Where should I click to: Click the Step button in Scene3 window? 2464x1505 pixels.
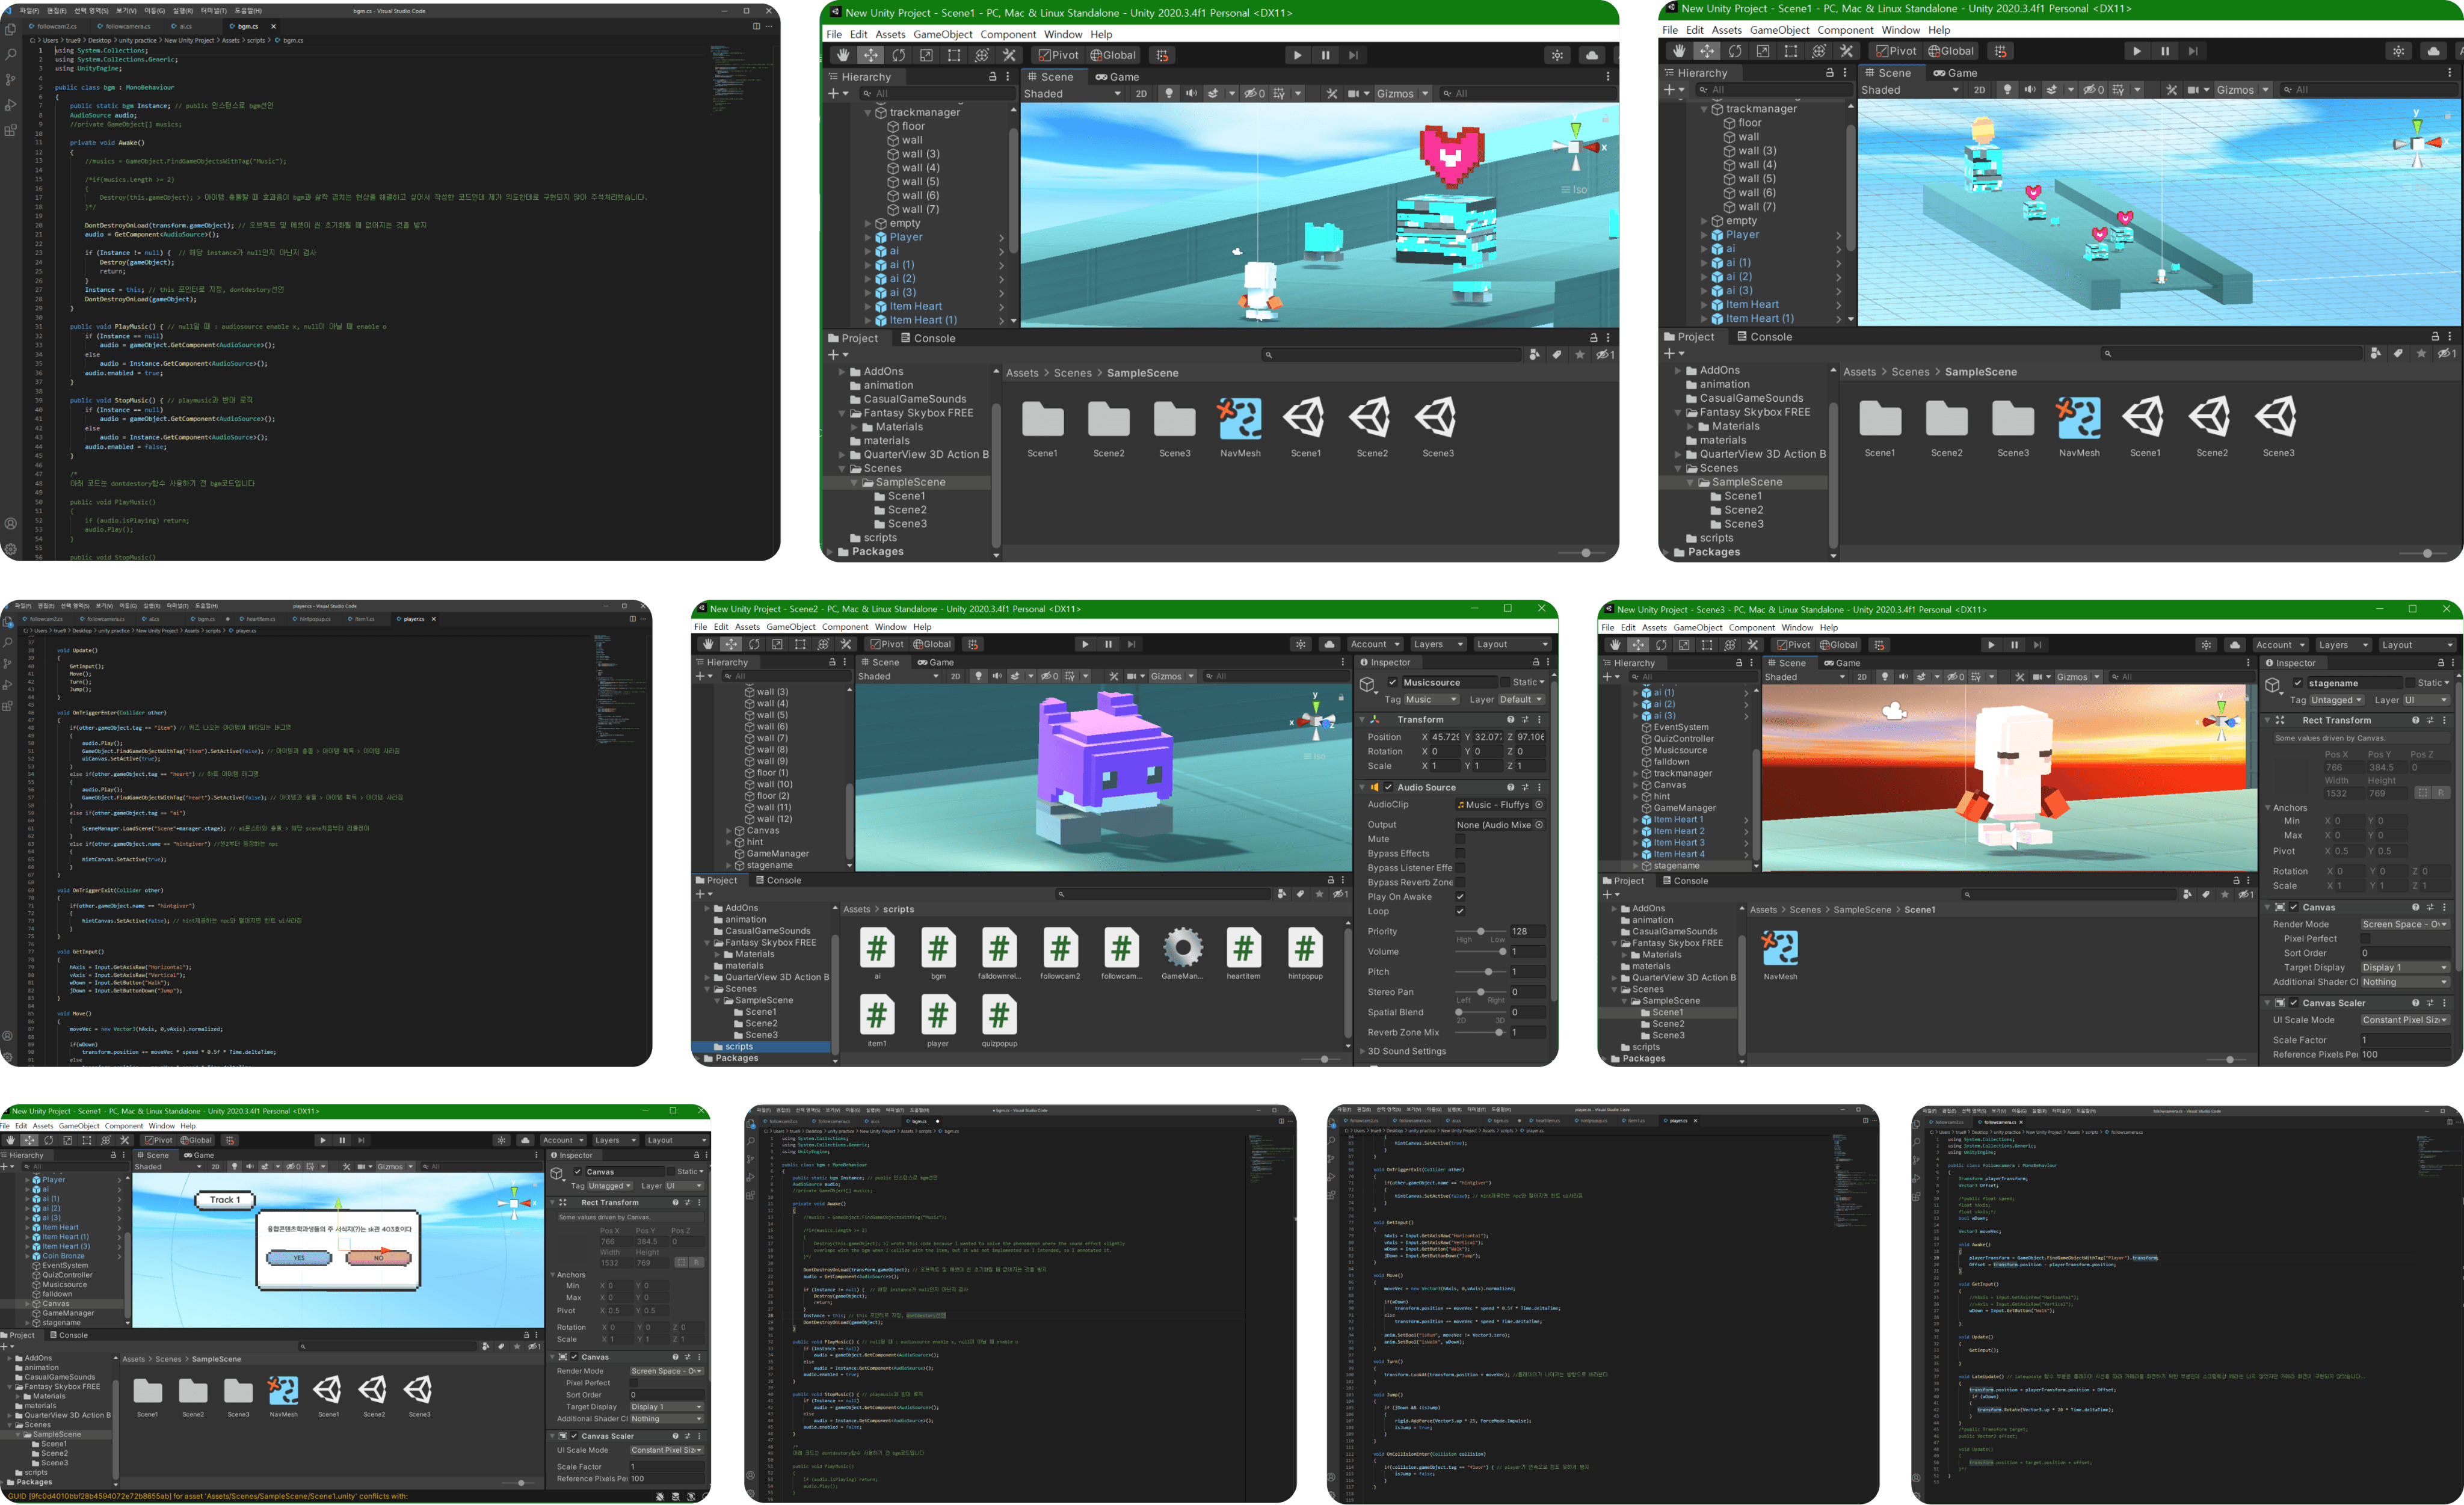click(x=2038, y=645)
